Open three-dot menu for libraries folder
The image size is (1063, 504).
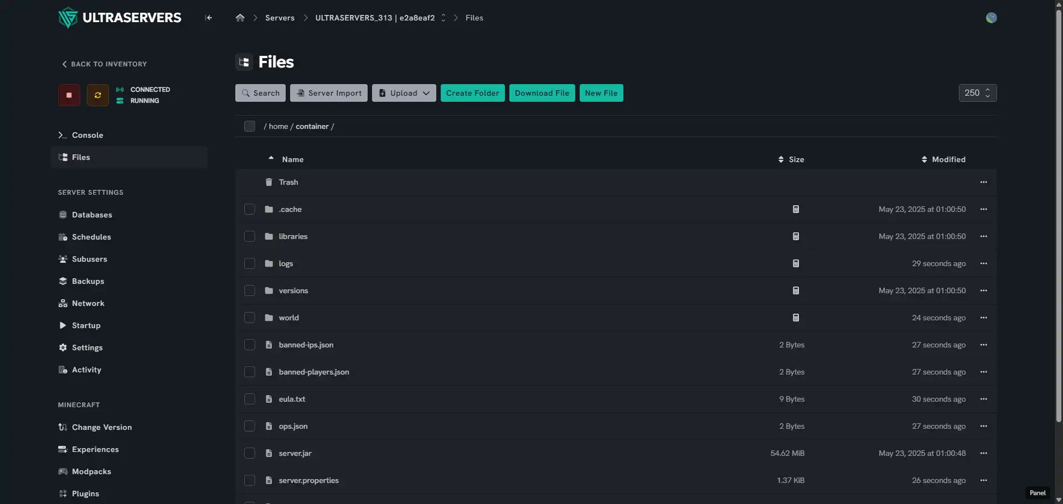983,236
